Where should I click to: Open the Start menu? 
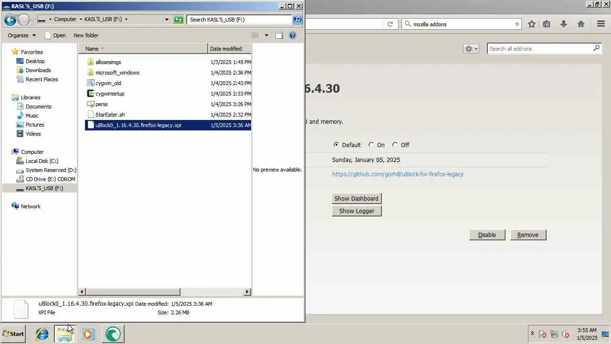[x=13, y=334]
